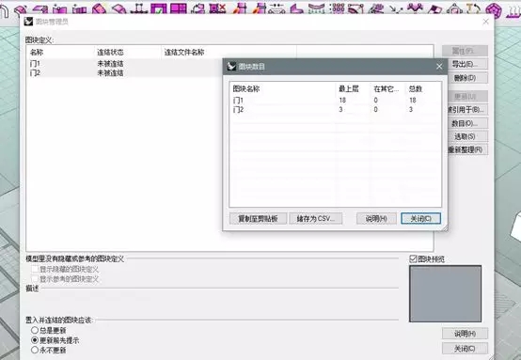Screen dimensions: 521x360
Task: Click the toolbar icon with green checkmark
Action: tap(159, 8)
